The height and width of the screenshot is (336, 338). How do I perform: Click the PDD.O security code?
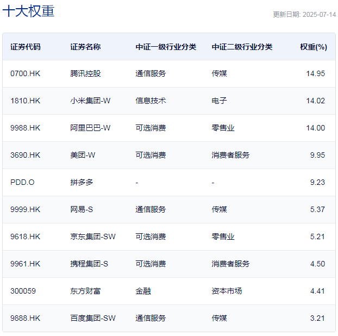(x=22, y=182)
